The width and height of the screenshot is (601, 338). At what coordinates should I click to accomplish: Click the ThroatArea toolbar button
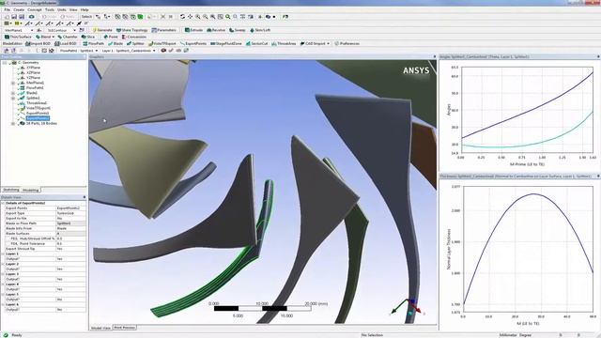[x=284, y=44]
